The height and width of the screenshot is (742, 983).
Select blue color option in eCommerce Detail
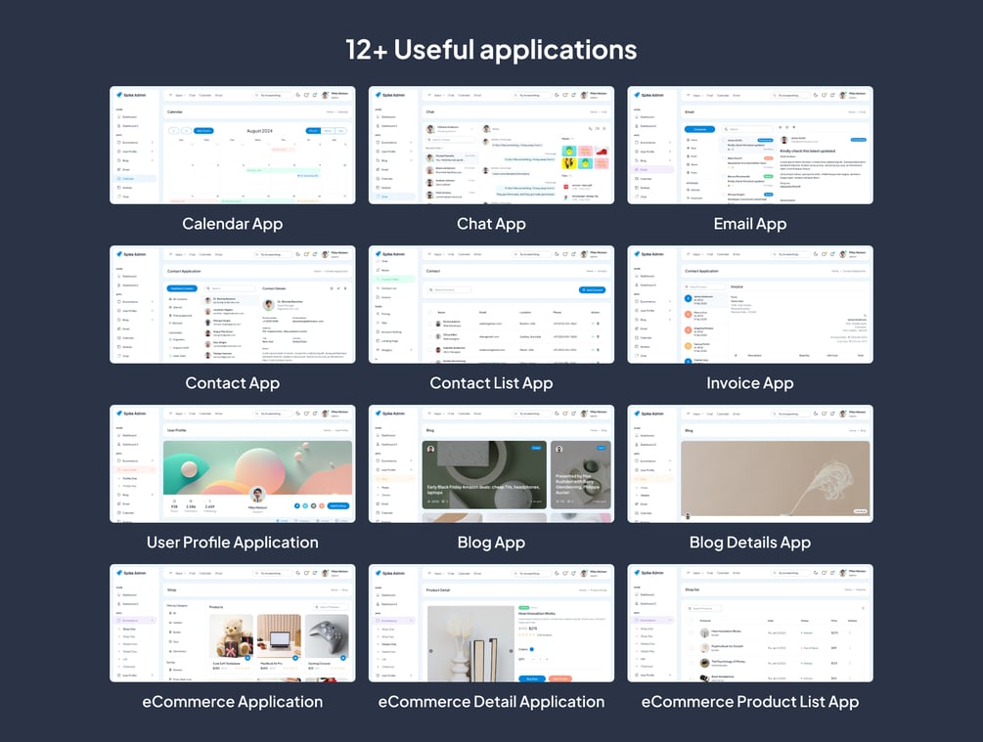(x=532, y=649)
